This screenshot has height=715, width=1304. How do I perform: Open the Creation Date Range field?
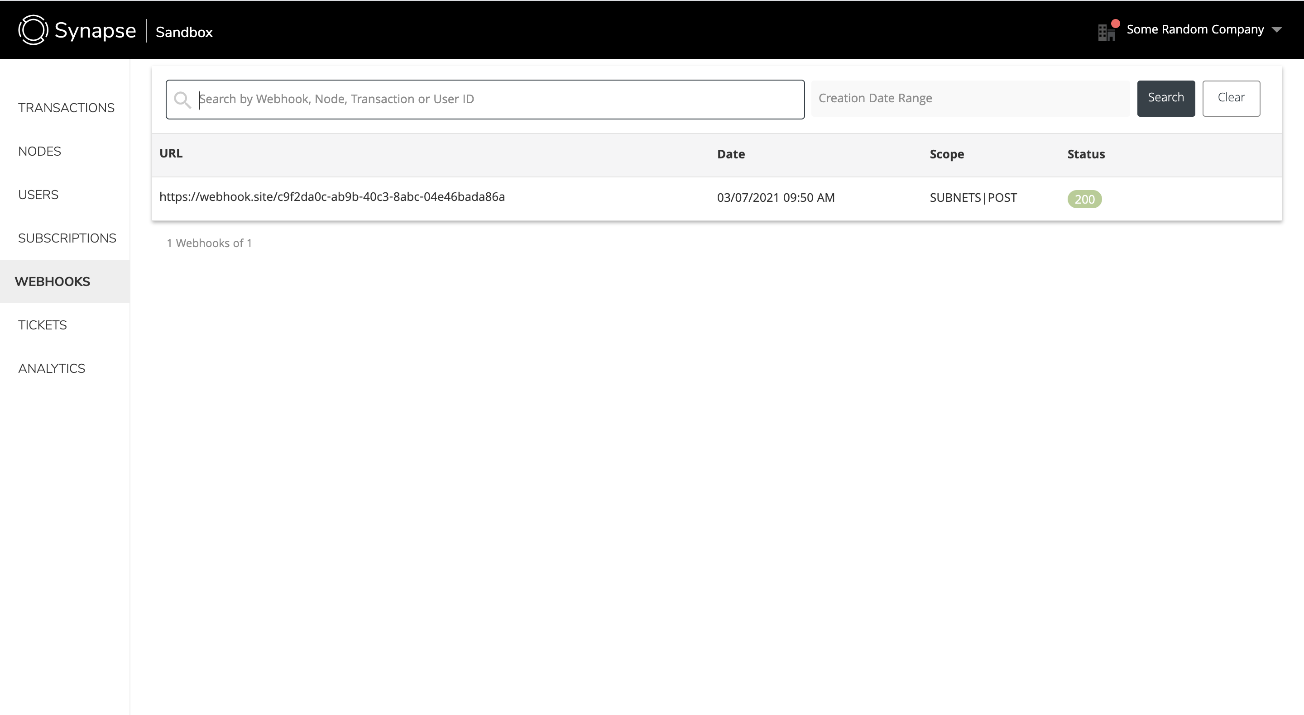970,98
